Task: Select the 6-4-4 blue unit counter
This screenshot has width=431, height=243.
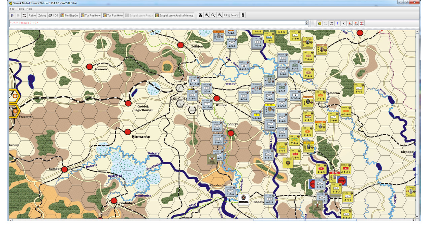Action: (320, 184)
